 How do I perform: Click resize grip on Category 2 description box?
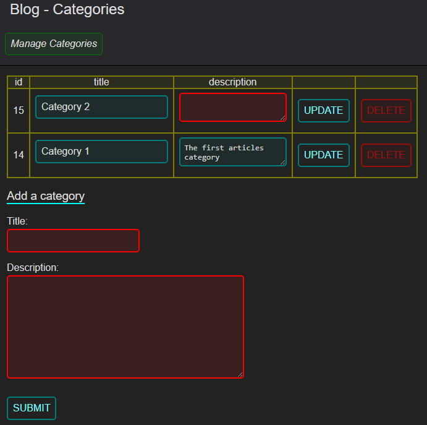pyautogui.click(x=283, y=118)
